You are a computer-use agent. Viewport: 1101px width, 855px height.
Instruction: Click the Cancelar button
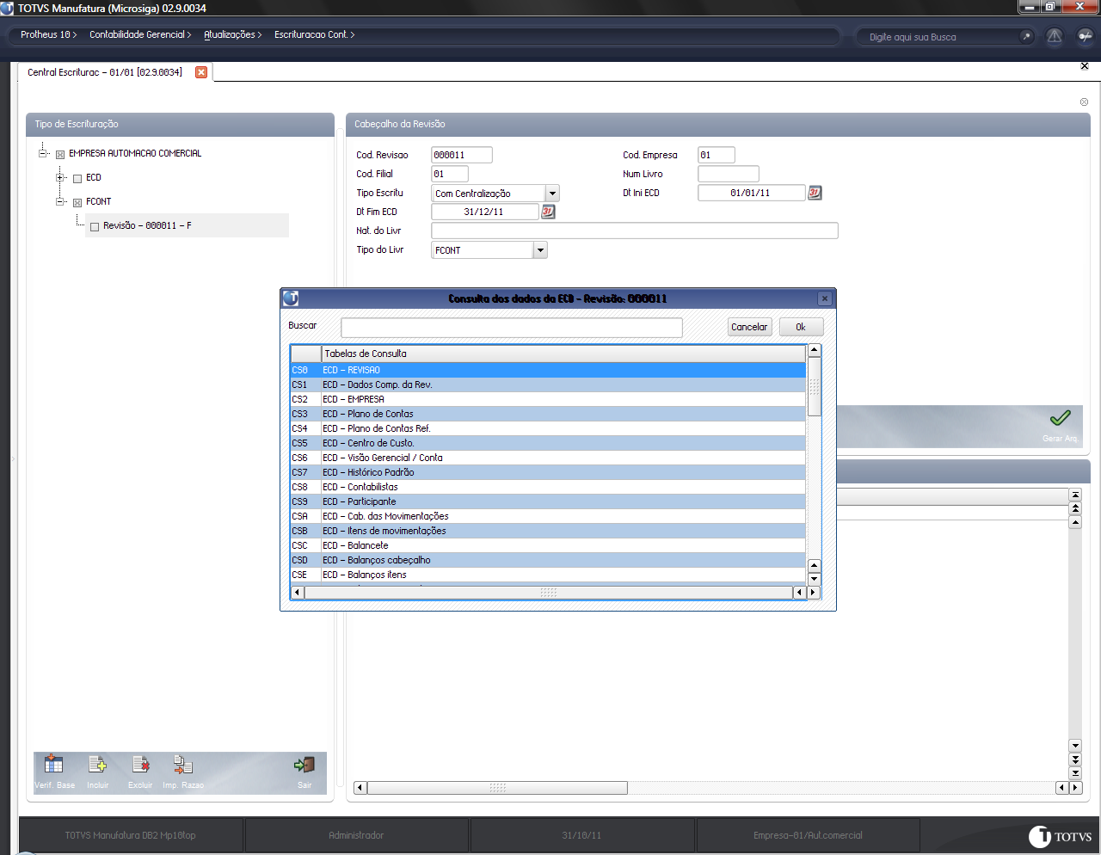point(749,327)
